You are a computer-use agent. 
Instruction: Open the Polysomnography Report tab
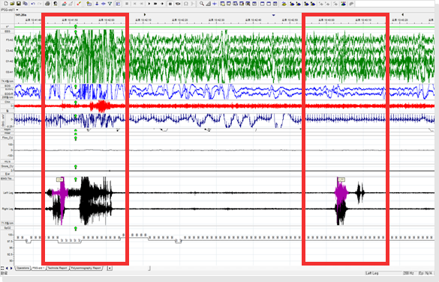pyautogui.click(x=86, y=268)
